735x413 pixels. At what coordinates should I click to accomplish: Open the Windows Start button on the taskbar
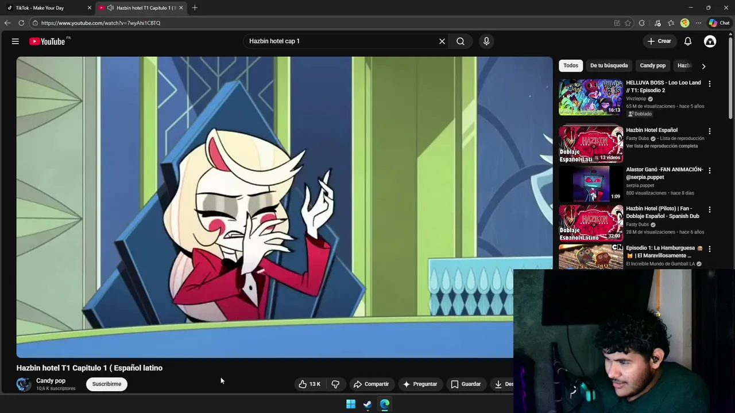click(351, 404)
